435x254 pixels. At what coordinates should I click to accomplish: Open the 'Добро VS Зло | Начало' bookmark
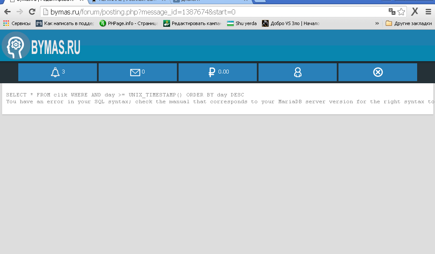pyautogui.click(x=291, y=23)
